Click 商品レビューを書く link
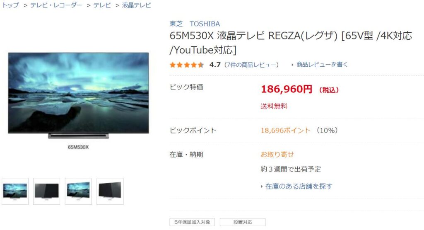The width and height of the screenshot is (424, 230). click(x=322, y=65)
